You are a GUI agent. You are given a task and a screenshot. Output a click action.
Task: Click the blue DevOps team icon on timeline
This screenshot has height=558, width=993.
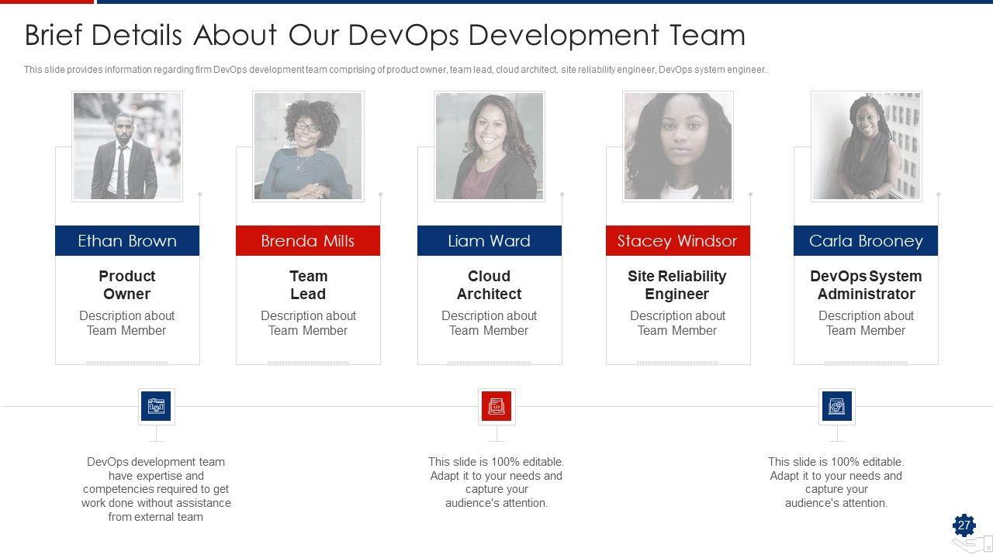pos(156,406)
